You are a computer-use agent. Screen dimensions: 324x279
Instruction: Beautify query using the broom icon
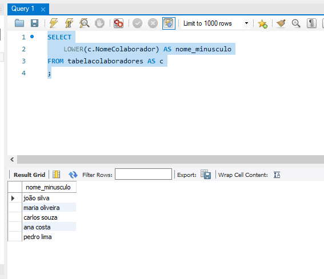point(281,23)
